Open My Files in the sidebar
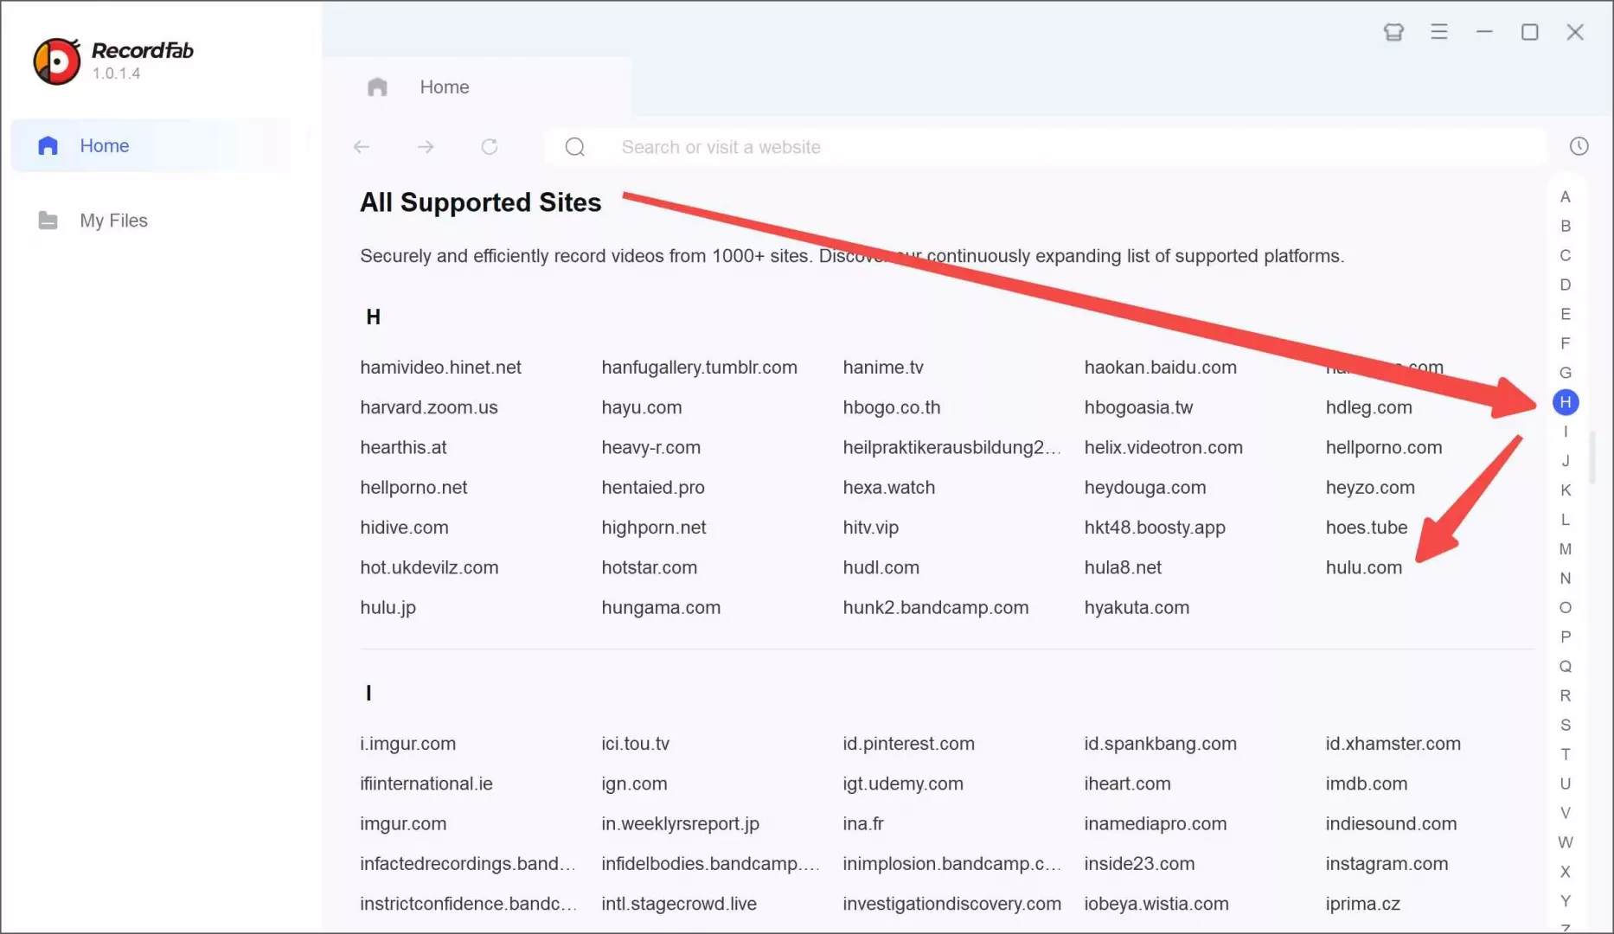Viewport: 1614px width, 934px height. (x=93, y=221)
